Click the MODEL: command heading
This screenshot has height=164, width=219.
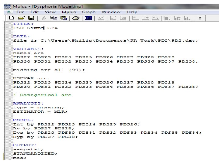click(x=23, y=120)
